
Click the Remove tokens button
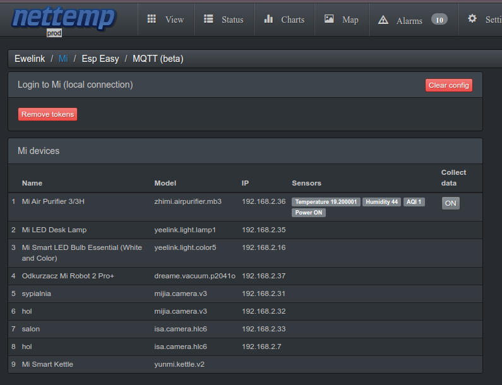pyautogui.click(x=47, y=114)
